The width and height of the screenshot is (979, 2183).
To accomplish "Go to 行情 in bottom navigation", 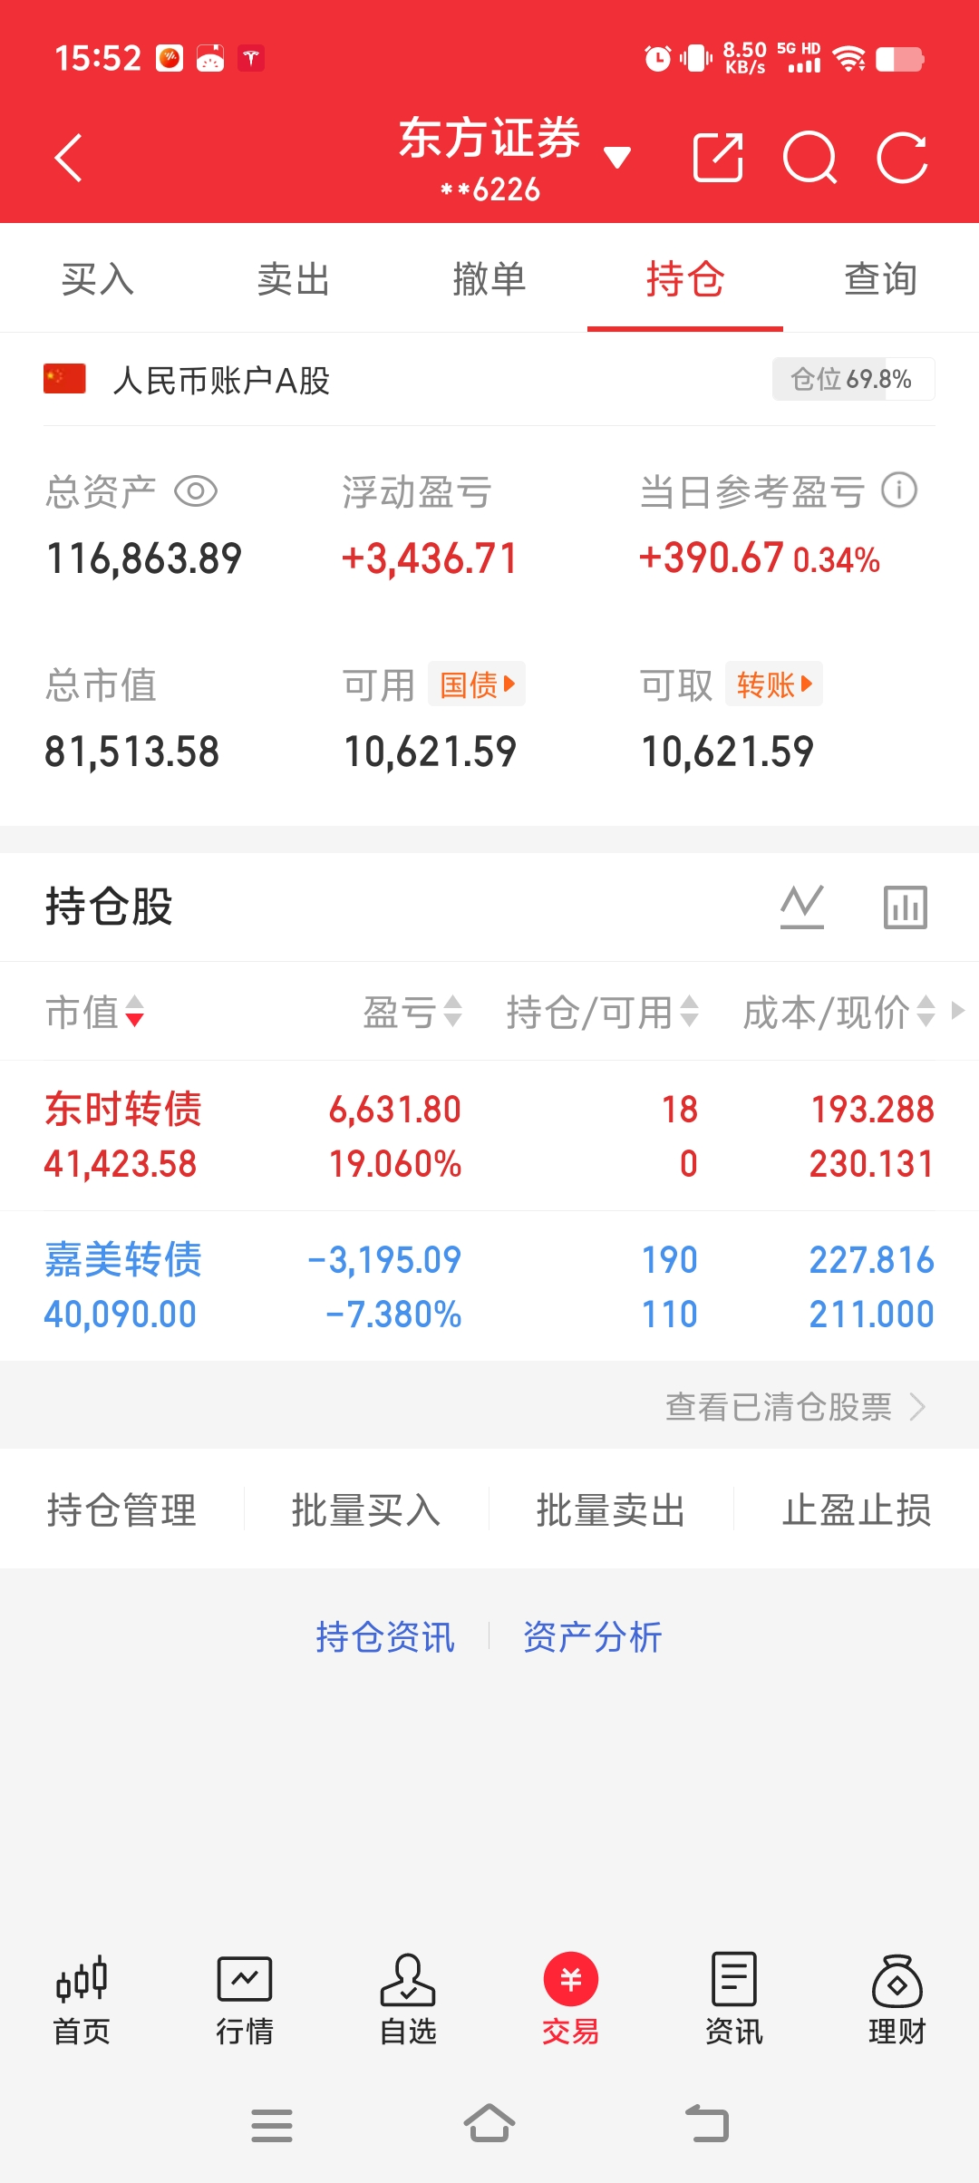I will (245, 2001).
